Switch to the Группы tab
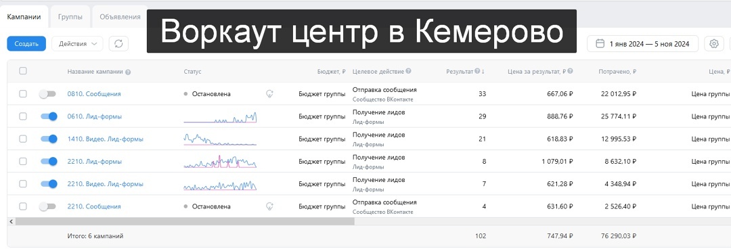This screenshot has height=249, width=731. tap(70, 17)
